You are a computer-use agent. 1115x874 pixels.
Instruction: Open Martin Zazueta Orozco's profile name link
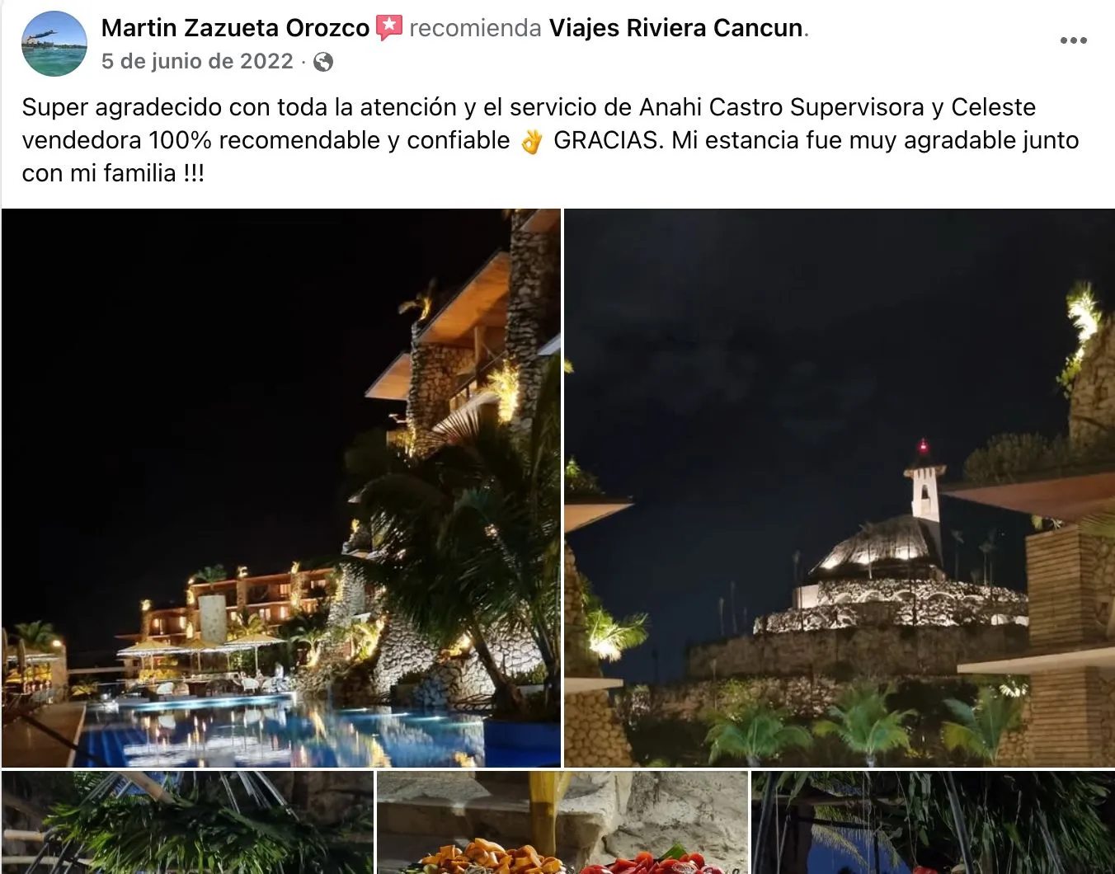click(235, 28)
